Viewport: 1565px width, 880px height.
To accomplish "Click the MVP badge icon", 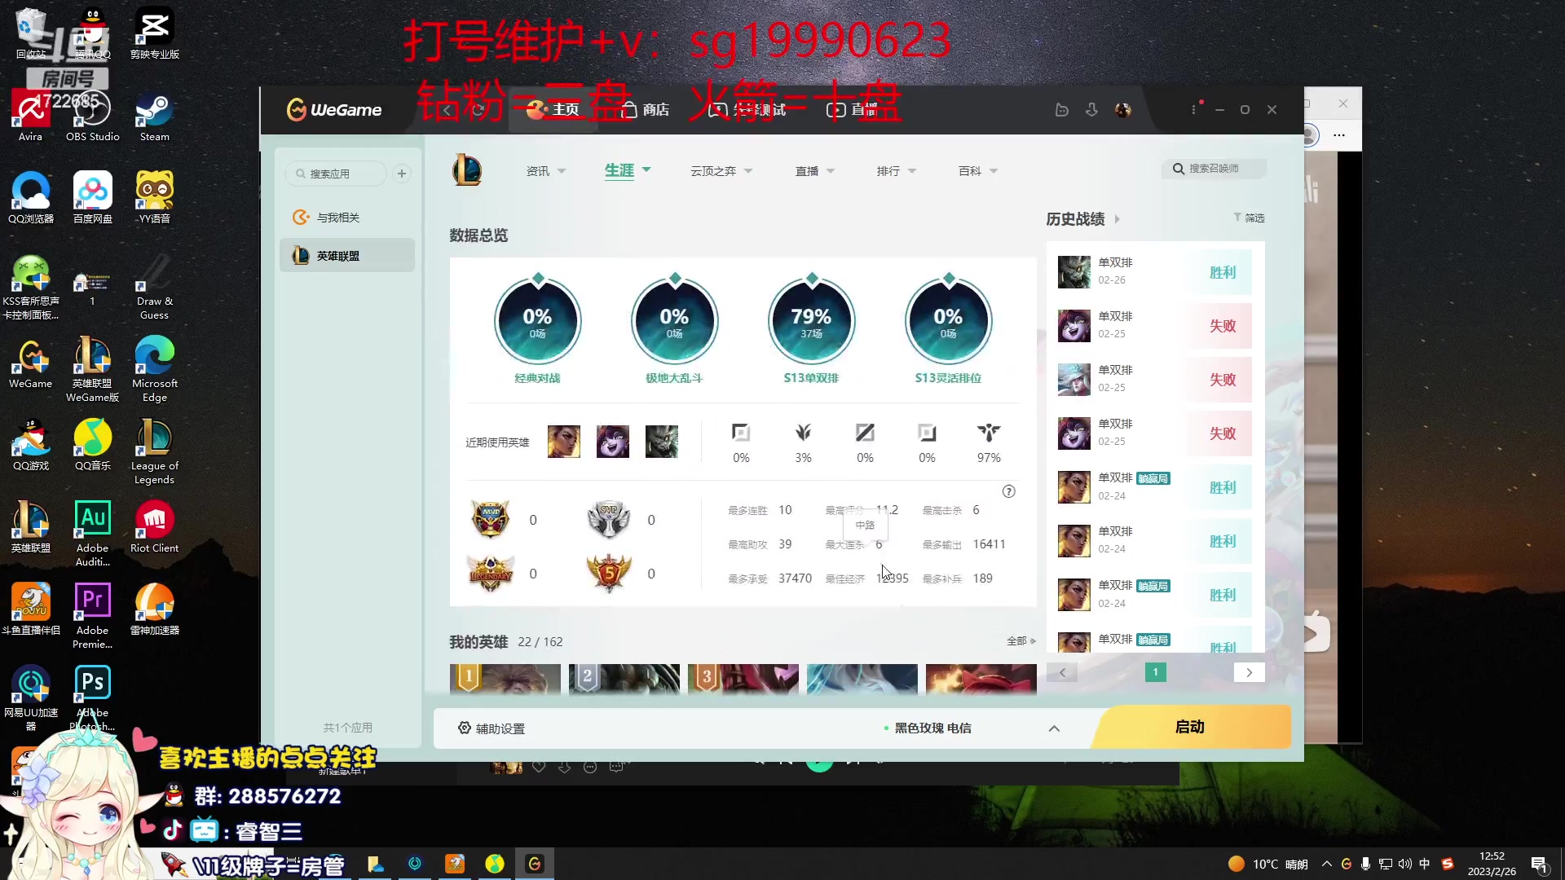I will point(490,519).
